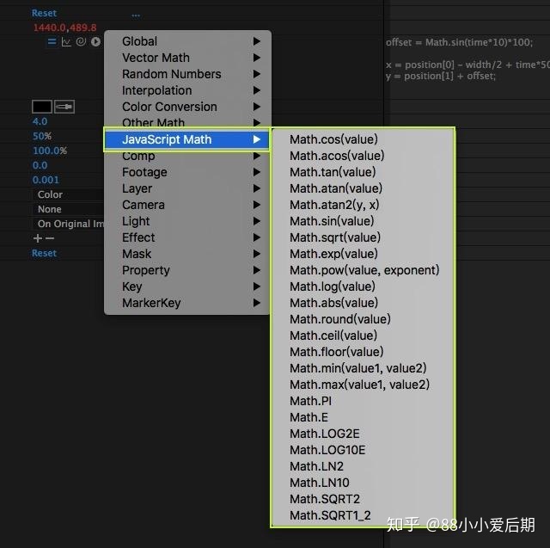Open the On Original Image dropdown
Screen dimensions: 550x548
click(x=69, y=224)
